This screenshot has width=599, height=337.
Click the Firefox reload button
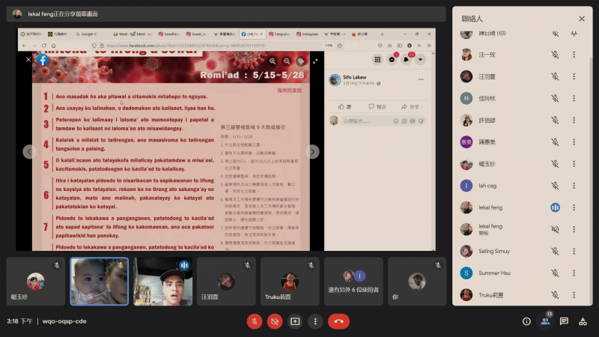point(43,46)
